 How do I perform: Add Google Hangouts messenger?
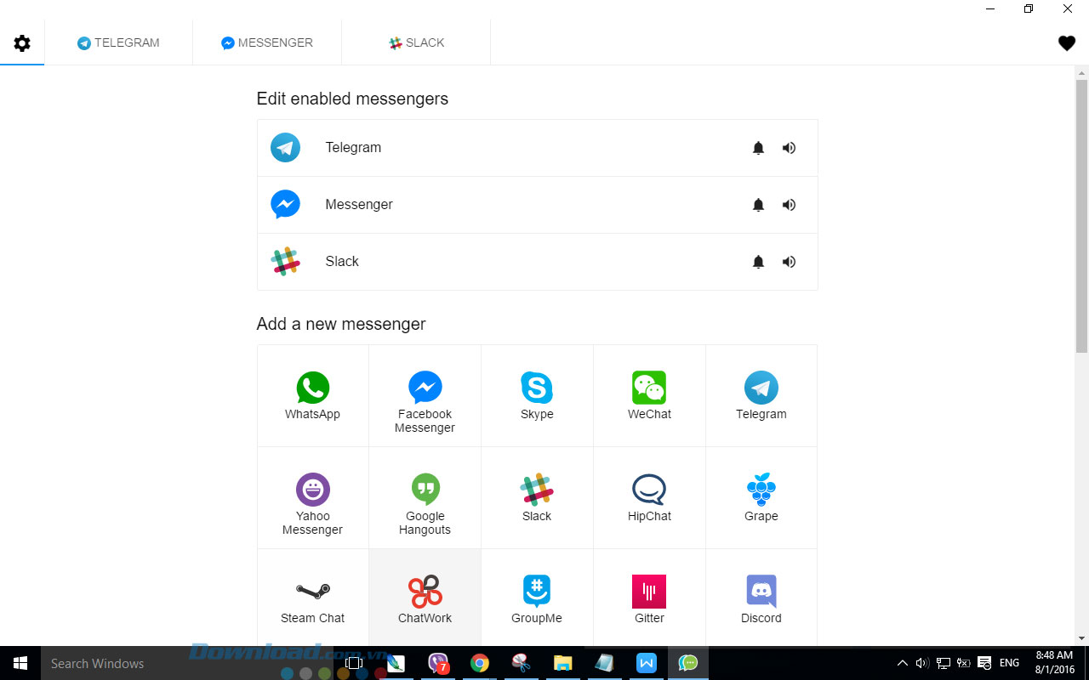[425, 497]
